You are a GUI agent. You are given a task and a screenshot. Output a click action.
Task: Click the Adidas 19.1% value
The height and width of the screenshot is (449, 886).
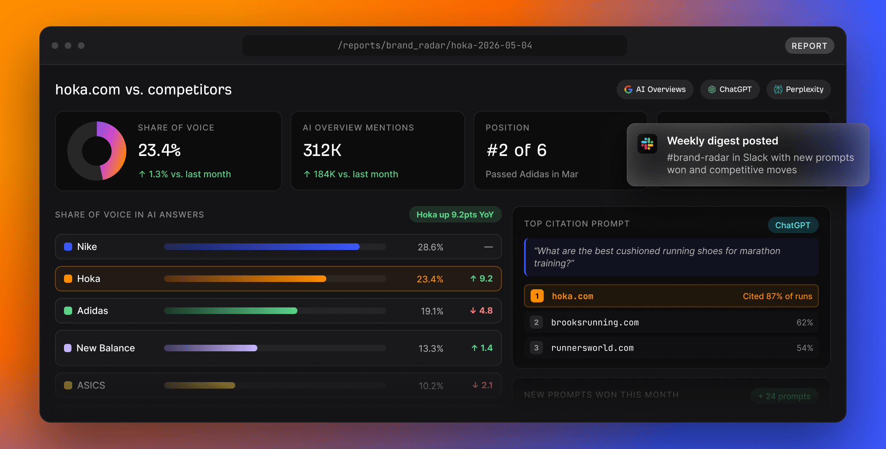coord(432,311)
